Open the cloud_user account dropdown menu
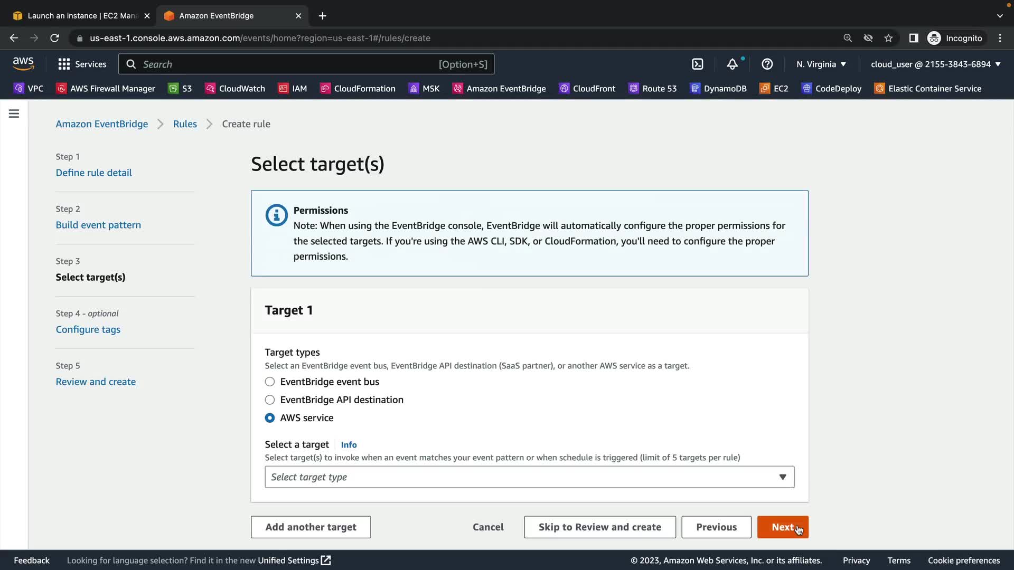1014x570 pixels. 935,64
